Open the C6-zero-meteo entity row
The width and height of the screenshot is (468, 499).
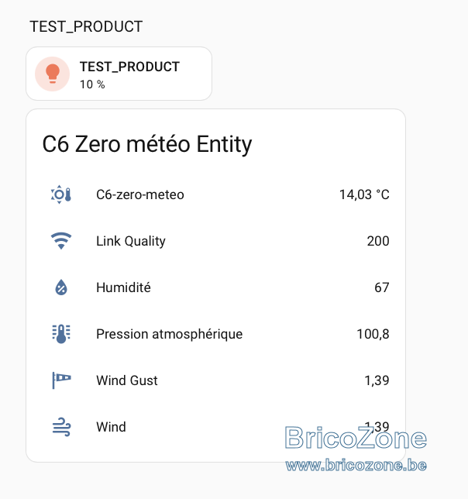(215, 194)
